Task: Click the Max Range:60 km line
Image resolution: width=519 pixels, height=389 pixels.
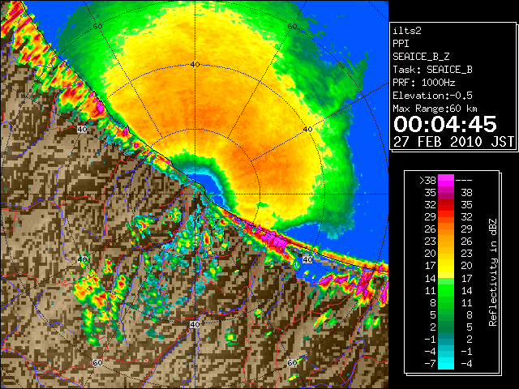Action: [435, 109]
